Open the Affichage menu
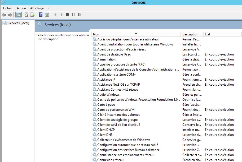The image size is (242, 162). point(37,8)
